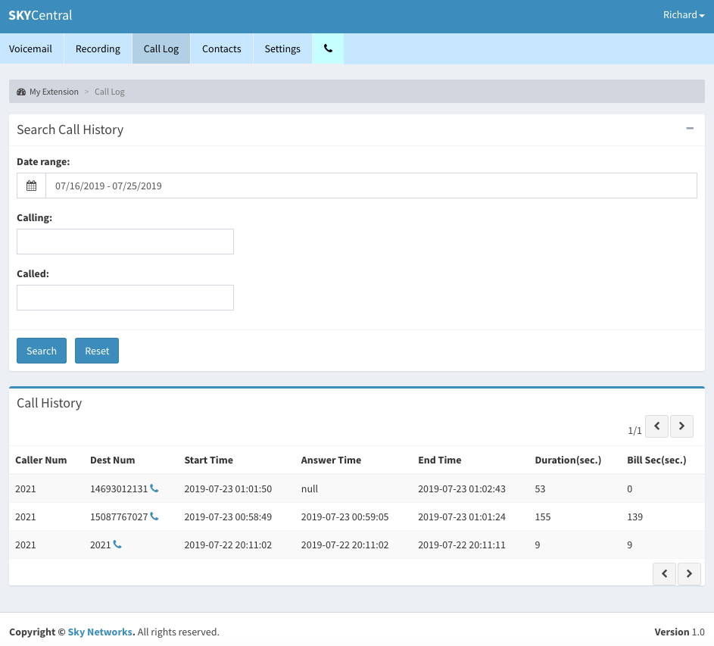Select duration value 53

(540, 488)
